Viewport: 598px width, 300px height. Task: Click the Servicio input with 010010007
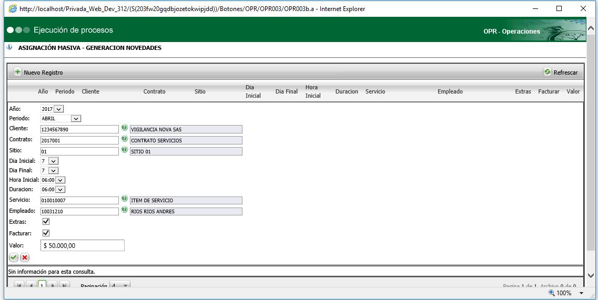pos(80,201)
